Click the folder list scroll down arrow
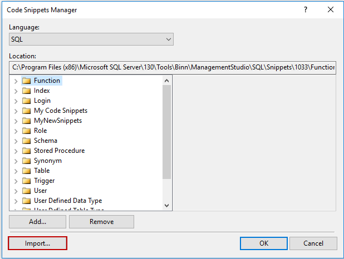344x259 pixels. click(x=167, y=205)
